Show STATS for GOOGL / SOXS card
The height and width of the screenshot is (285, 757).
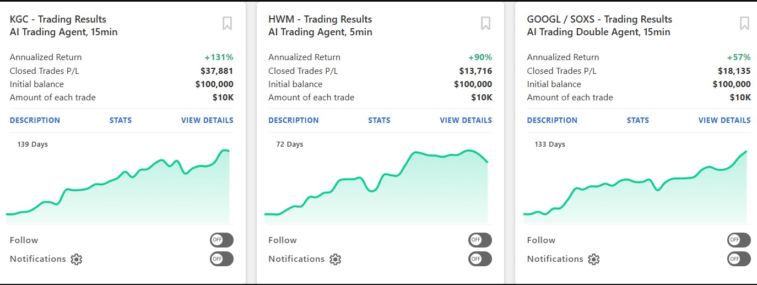click(x=638, y=120)
